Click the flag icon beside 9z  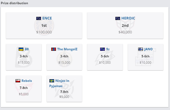(102, 49)
